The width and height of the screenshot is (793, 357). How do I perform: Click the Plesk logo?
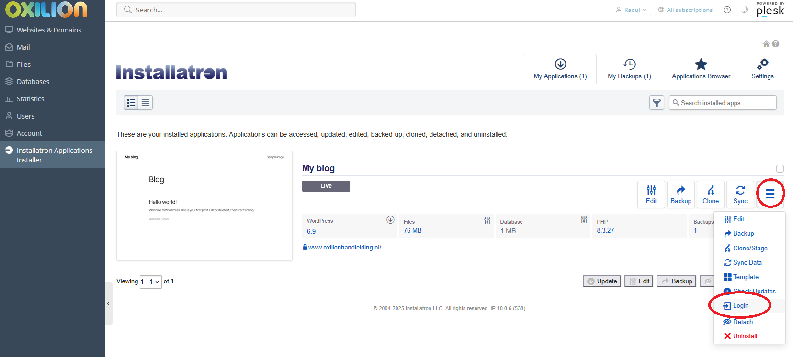click(770, 9)
